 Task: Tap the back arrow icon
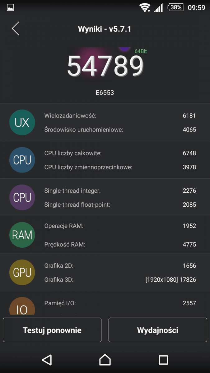pos(16,29)
